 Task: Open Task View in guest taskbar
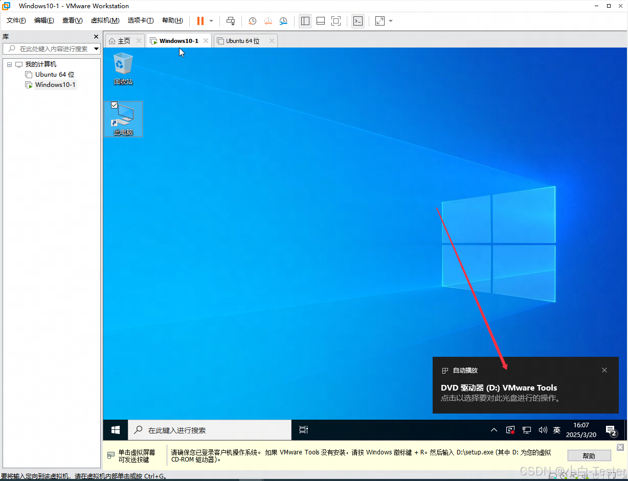click(x=304, y=430)
